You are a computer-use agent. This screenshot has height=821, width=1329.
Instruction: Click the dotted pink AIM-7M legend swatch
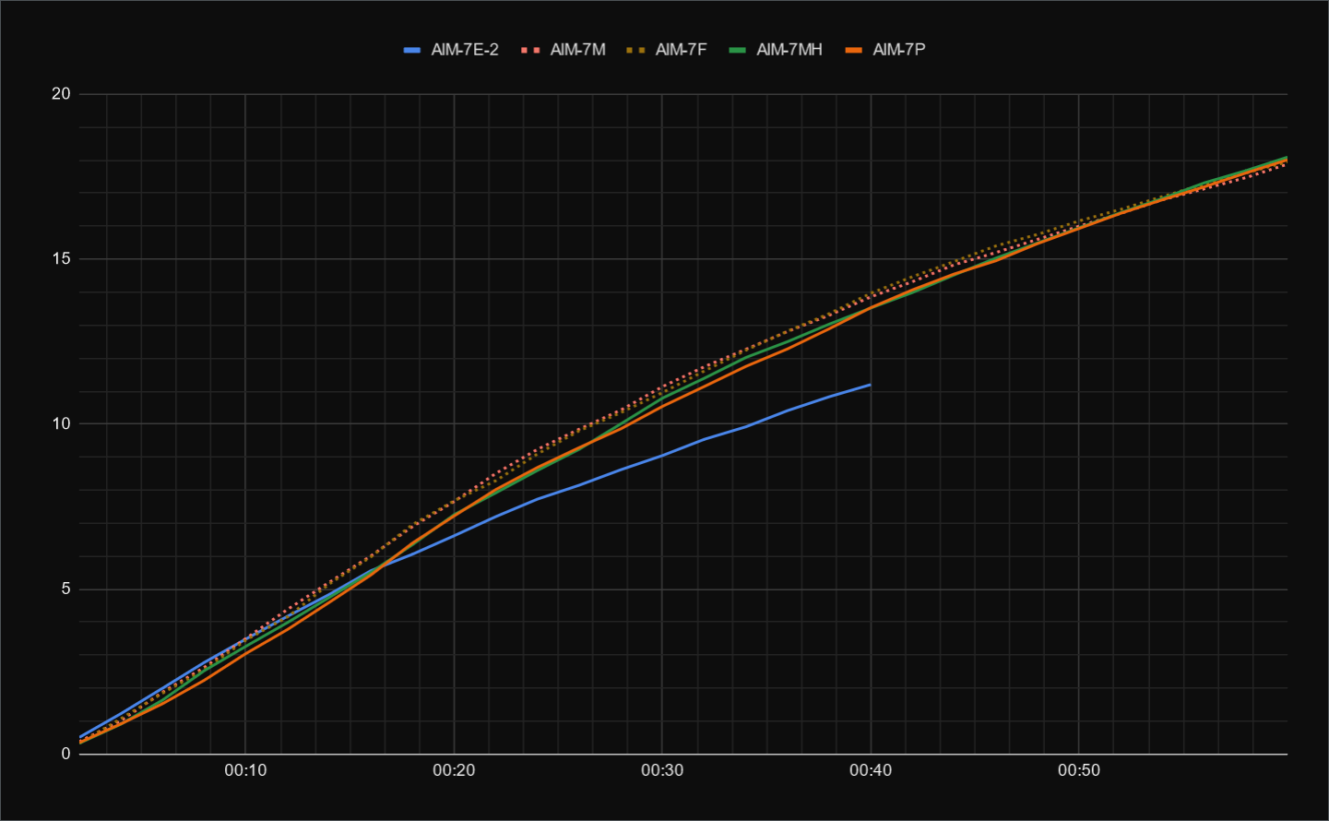(x=530, y=50)
